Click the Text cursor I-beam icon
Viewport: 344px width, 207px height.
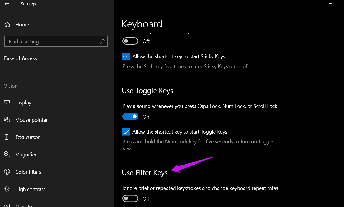pyautogui.click(x=7, y=137)
